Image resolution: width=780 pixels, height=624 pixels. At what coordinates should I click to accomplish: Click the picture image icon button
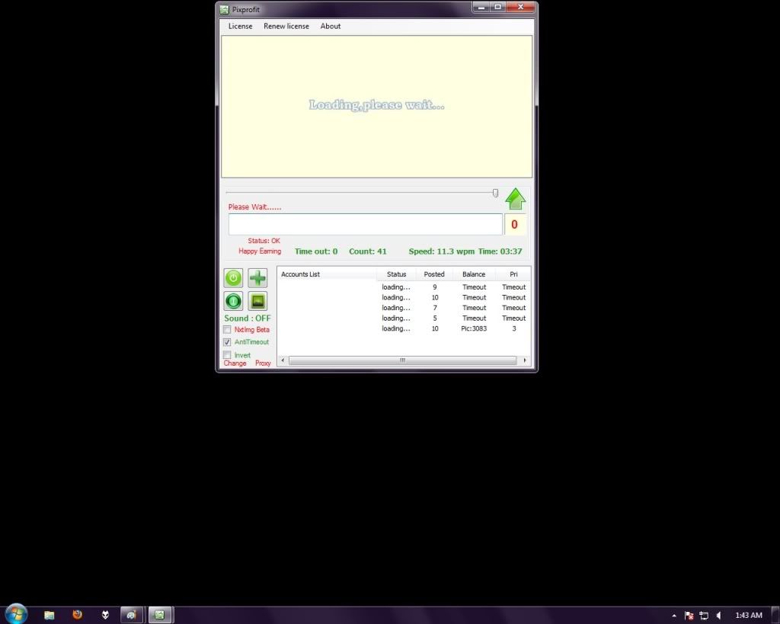(257, 301)
